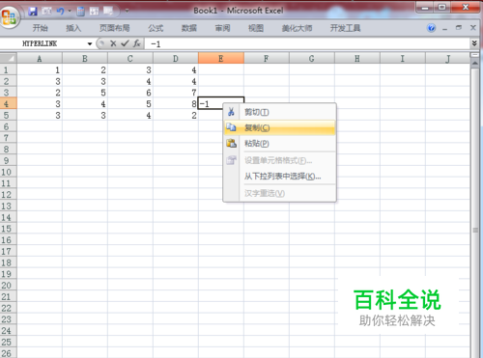The image size is (483, 358).
Task: Open the 美化大师 tab
Action: point(297,28)
